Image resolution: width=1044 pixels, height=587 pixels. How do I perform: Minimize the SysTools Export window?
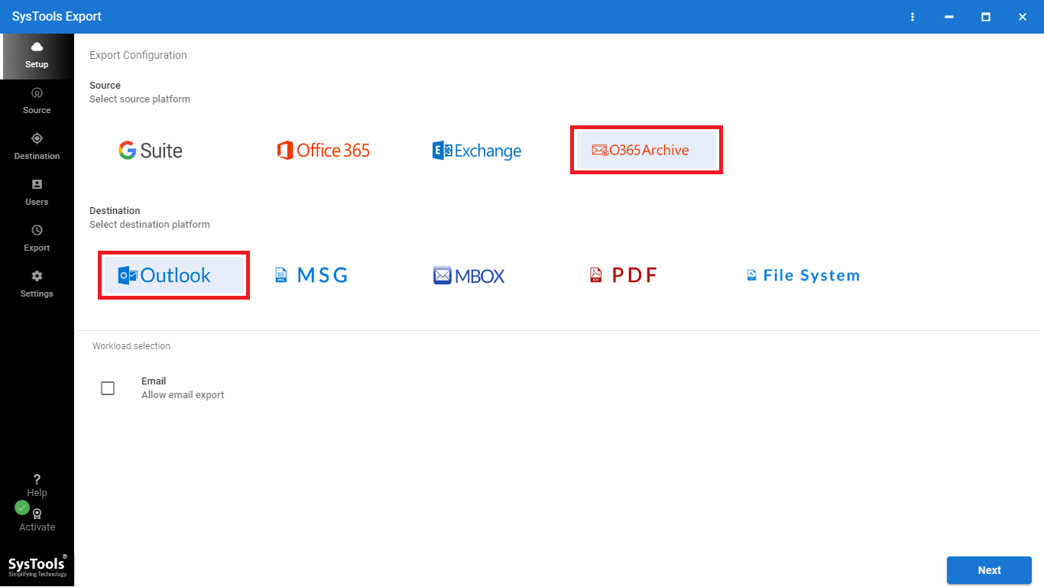point(949,17)
